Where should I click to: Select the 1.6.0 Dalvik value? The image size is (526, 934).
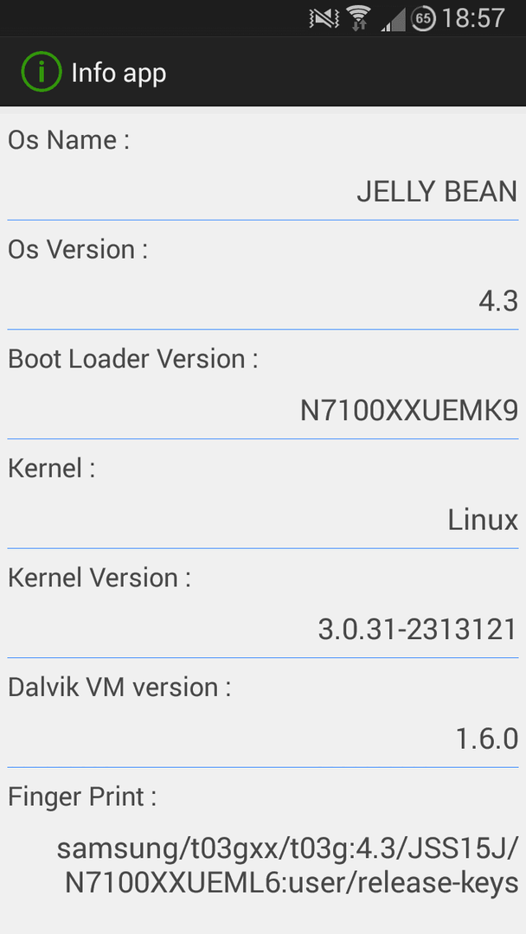coord(487,739)
